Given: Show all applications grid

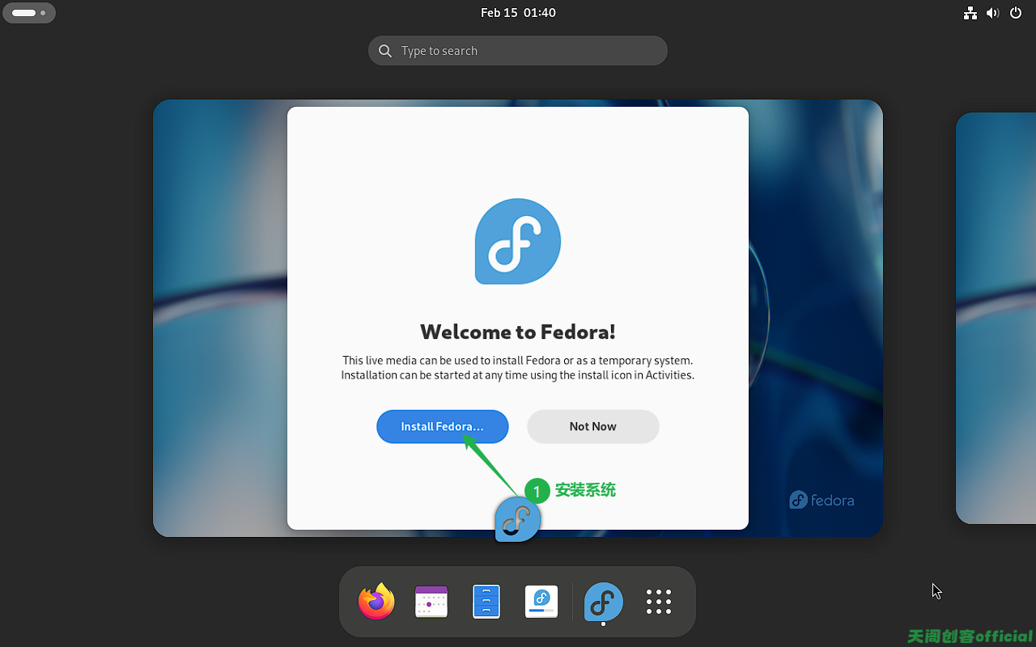Looking at the screenshot, I should [x=659, y=602].
